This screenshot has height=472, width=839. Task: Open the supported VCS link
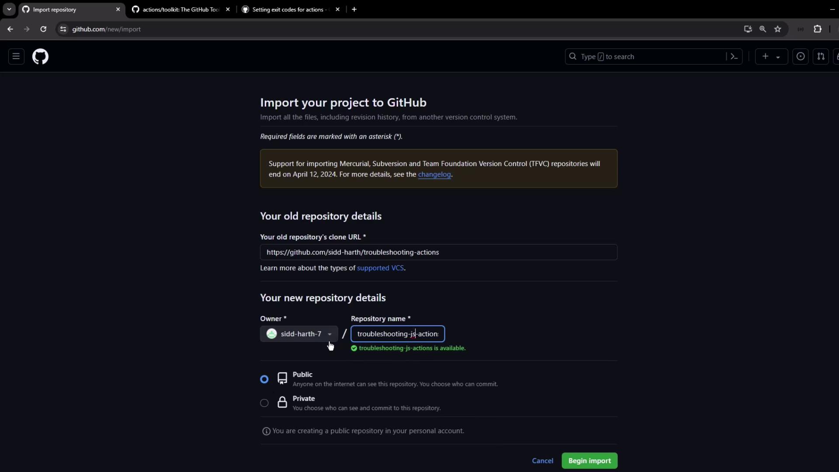click(380, 268)
